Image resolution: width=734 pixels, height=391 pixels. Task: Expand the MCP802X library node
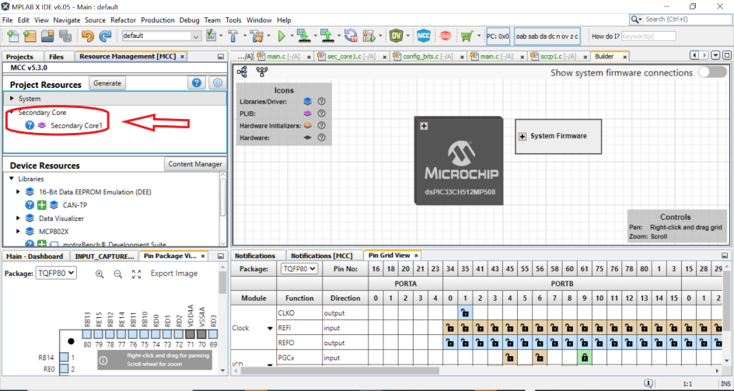click(18, 232)
